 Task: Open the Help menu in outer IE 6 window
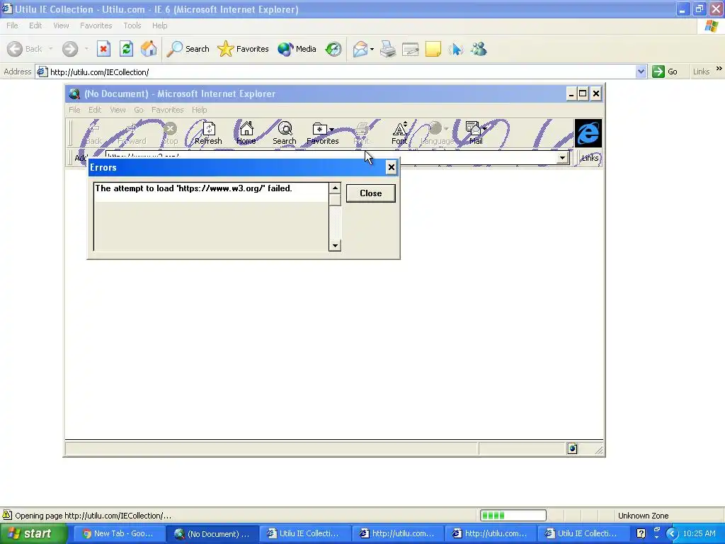(x=159, y=25)
